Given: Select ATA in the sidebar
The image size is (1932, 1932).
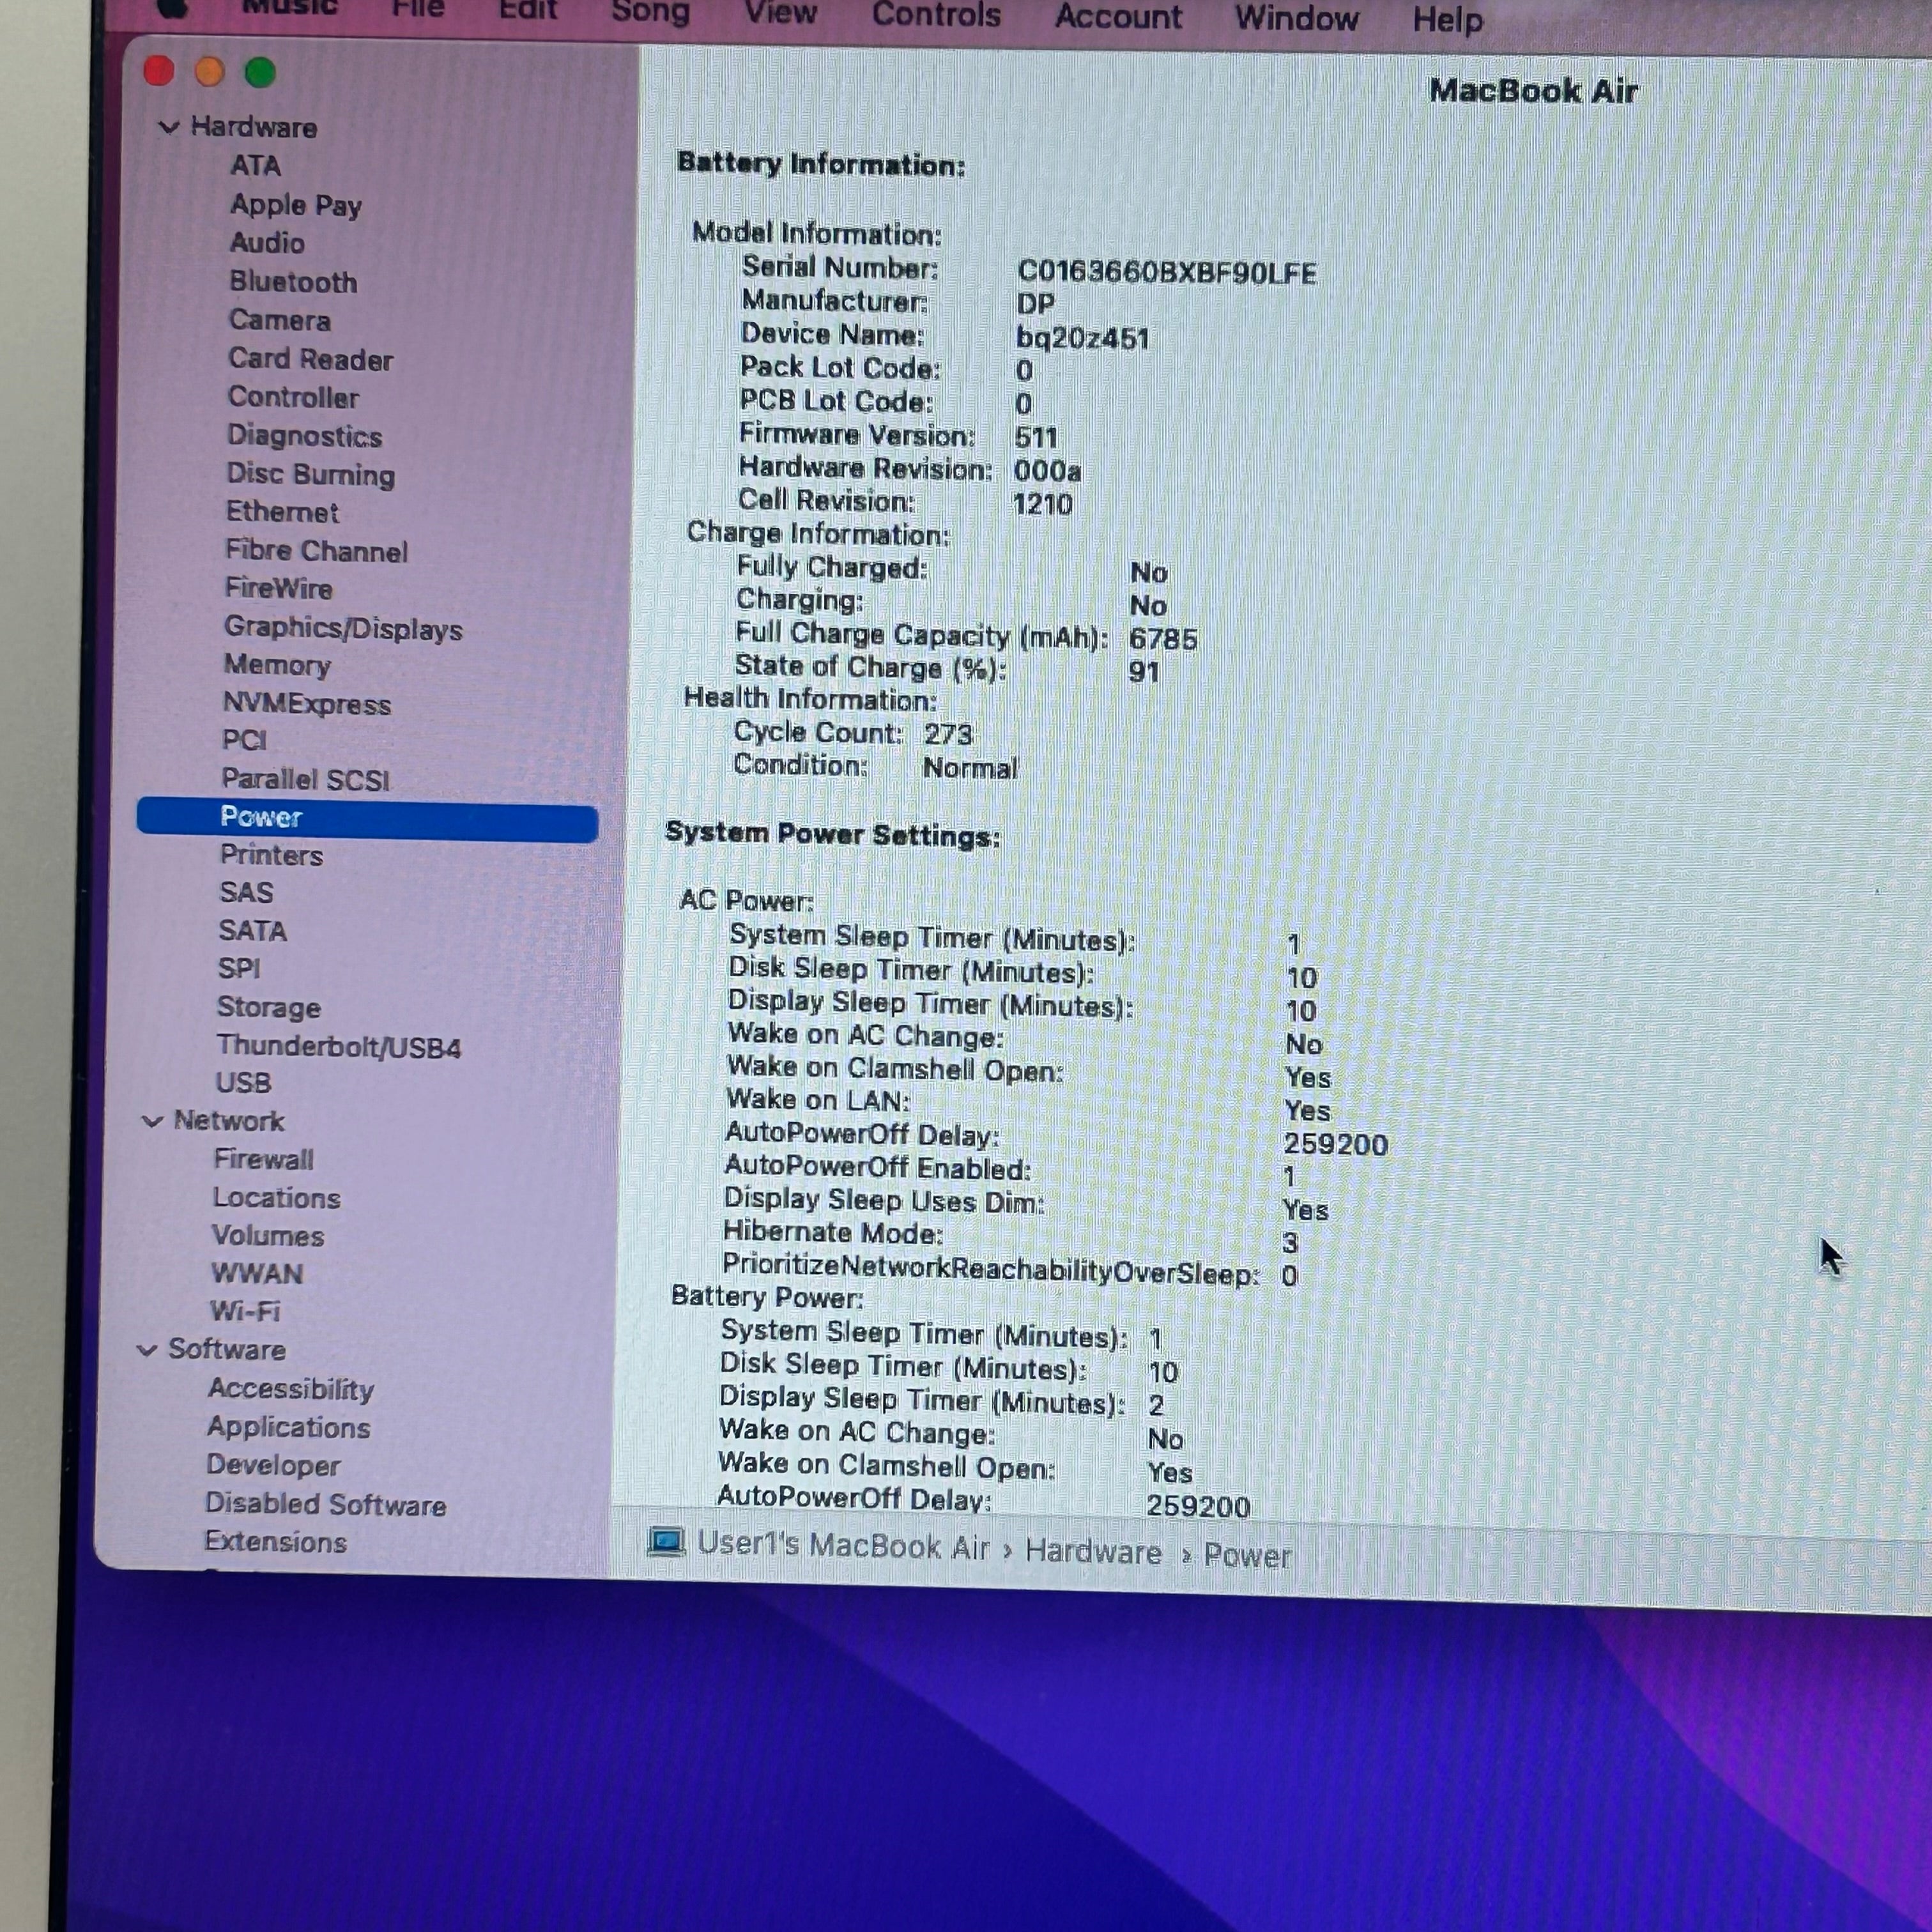Looking at the screenshot, I should [255, 165].
